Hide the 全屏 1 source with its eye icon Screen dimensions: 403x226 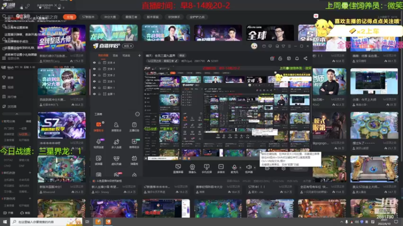point(94,94)
